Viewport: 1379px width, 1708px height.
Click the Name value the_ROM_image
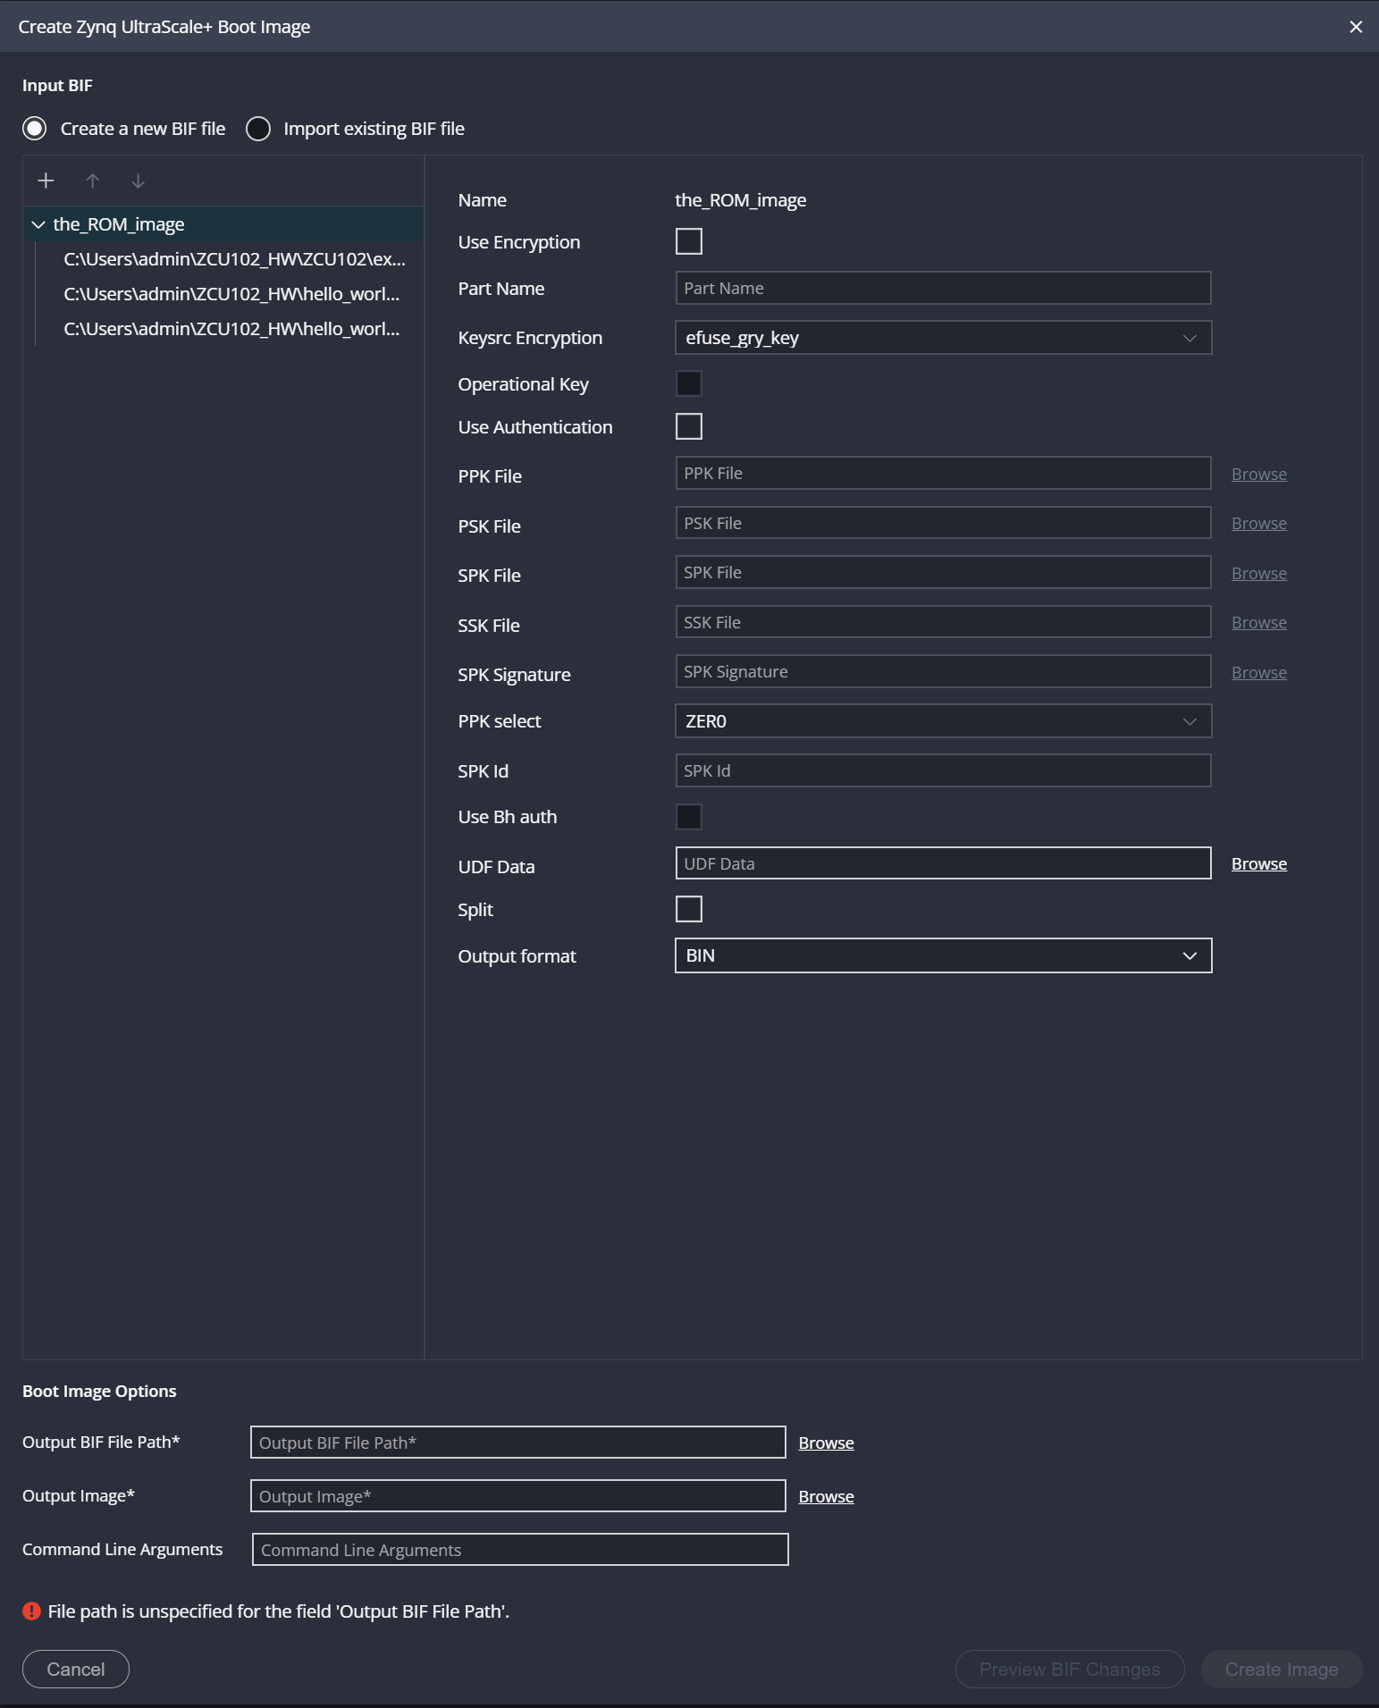click(740, 200)
